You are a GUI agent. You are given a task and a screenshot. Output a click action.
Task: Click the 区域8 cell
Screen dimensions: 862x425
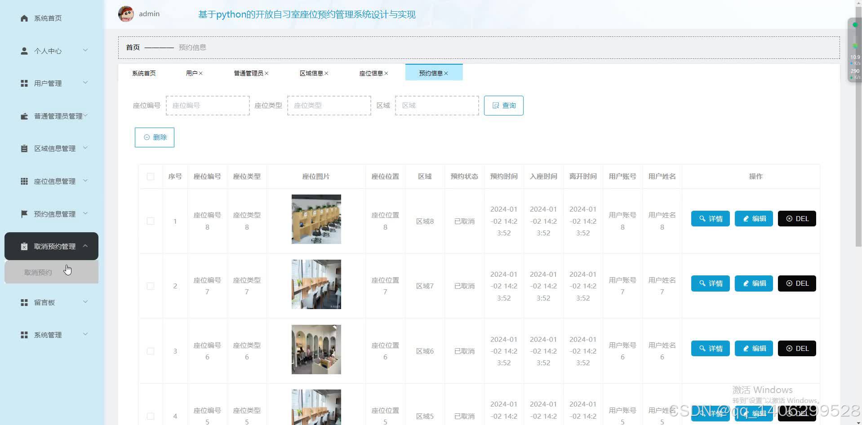click(425, 221)
